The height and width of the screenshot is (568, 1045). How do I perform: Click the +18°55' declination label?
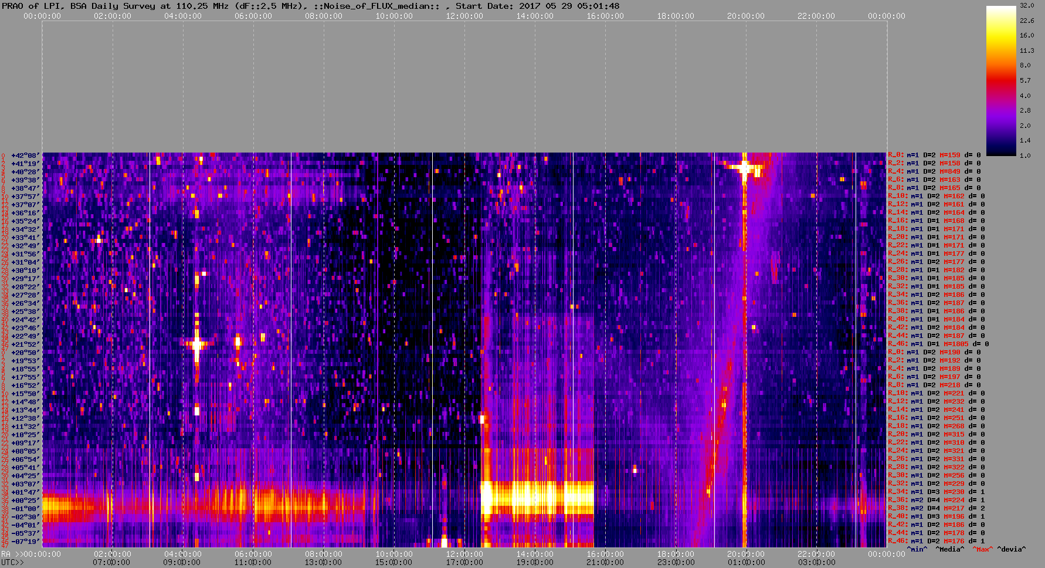click(x=25, y=369)
